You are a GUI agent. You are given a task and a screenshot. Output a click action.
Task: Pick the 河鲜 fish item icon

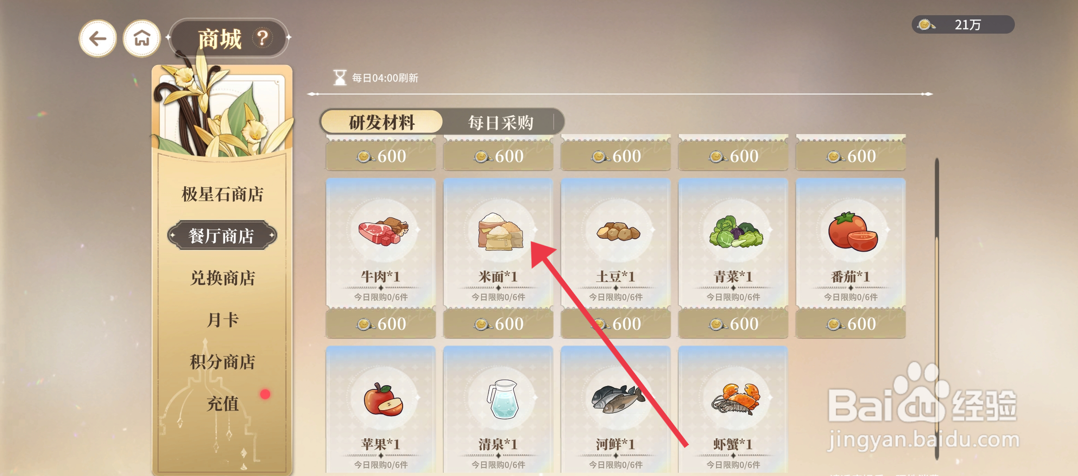618,399
